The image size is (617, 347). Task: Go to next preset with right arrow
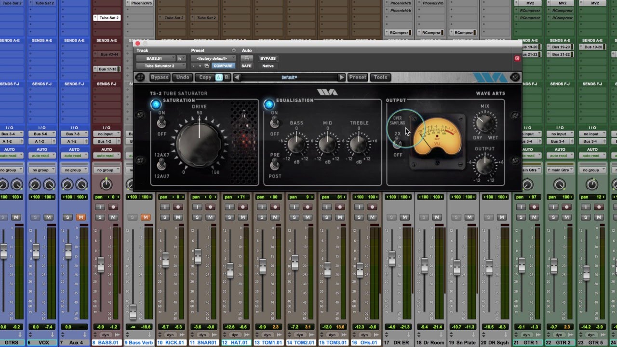[x=342, y=77]
